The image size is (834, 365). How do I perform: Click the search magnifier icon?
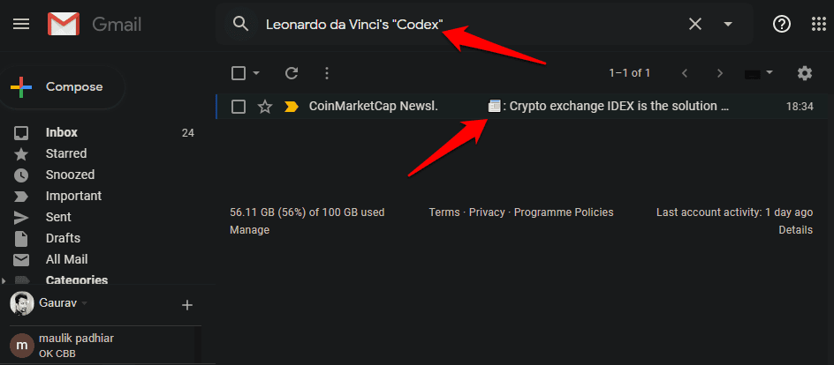(x=240, y=24)
